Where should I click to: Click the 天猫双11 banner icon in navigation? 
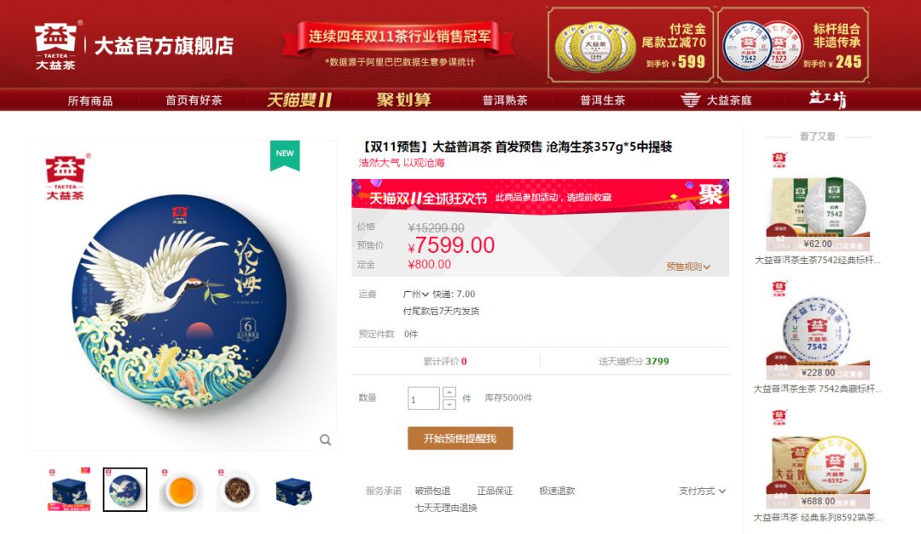pos(299,100)
